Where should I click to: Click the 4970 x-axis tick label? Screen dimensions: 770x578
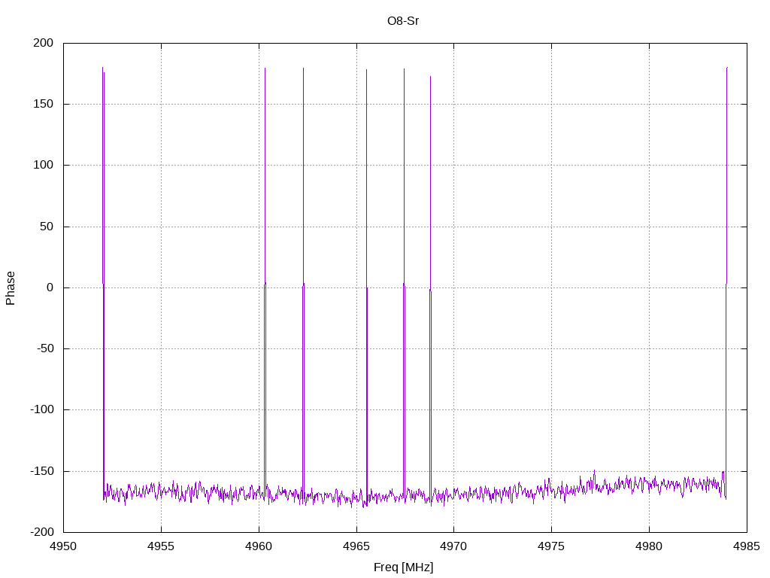[453, 546]
